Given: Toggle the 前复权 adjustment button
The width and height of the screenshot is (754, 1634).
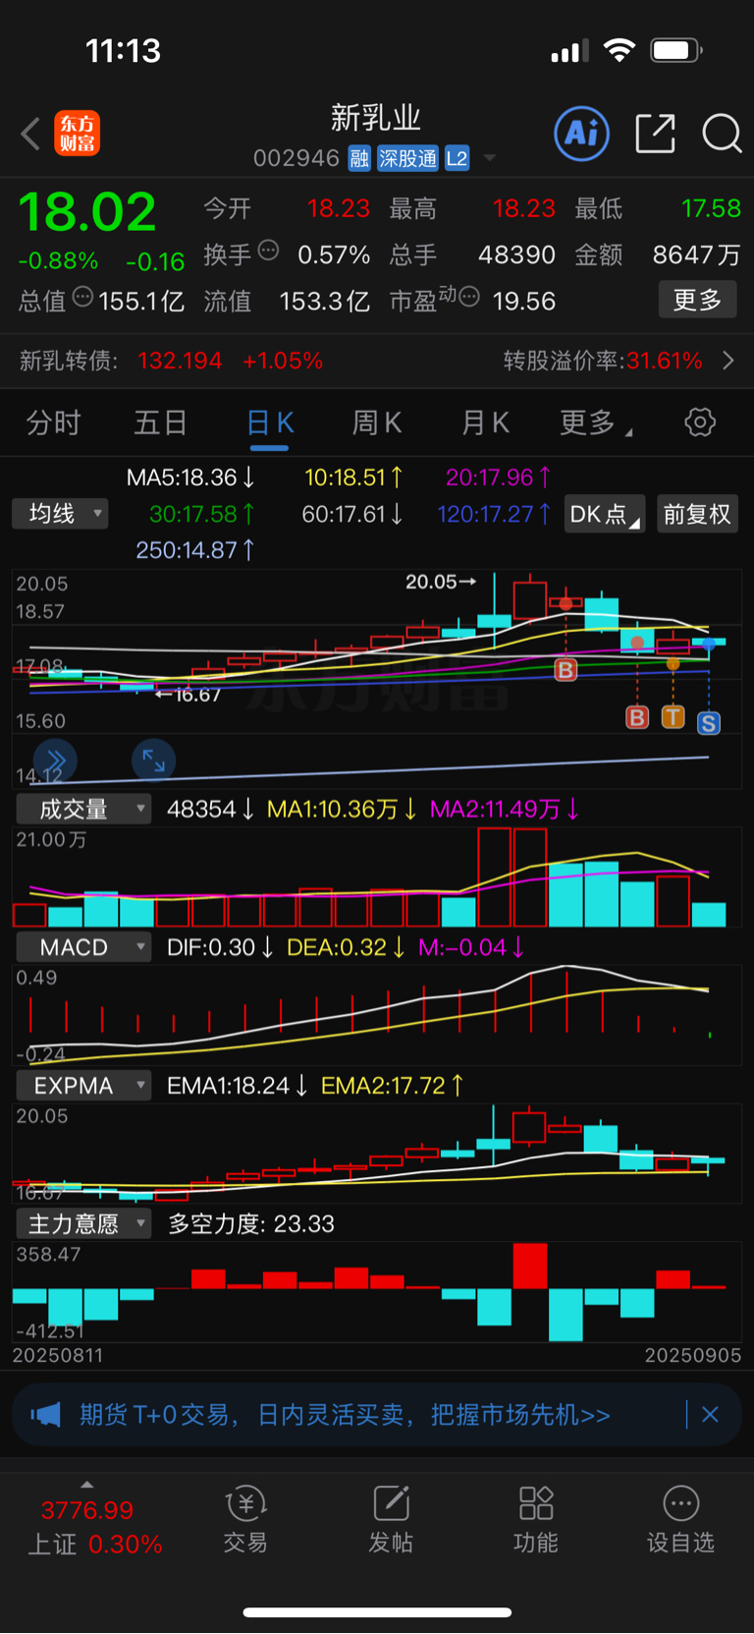Looking at the screenshot, I should tap(697, 514).
